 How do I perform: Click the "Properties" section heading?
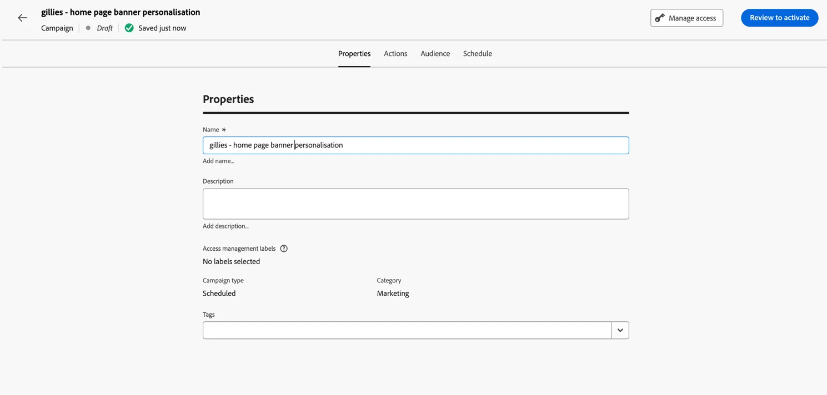tap(228, 99)
